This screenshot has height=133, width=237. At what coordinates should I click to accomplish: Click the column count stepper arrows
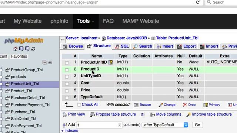pyautogui.click(x=119, y=125)
